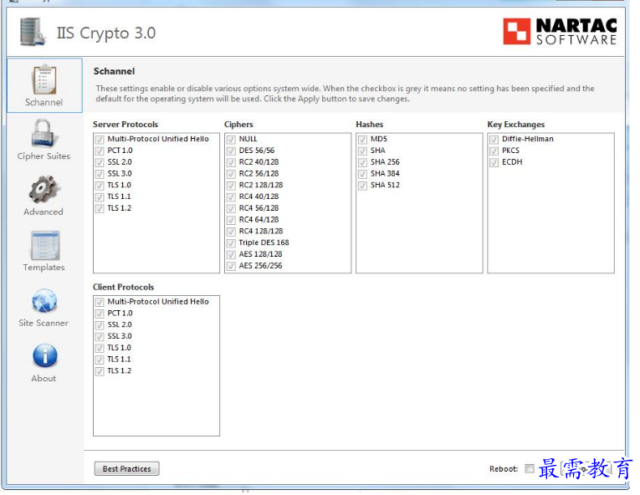Toggle the SHA 256 hash checkbox
The width and height of the screenshot is (640, 495).
point(362,162)
